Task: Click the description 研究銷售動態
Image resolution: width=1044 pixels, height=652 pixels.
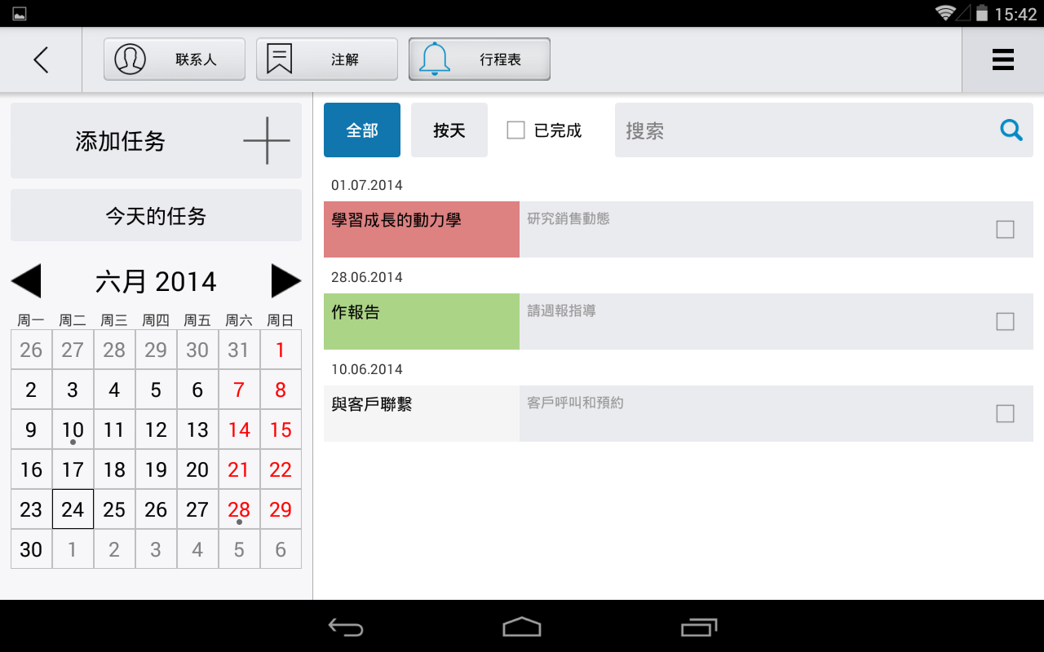Action: point(568,218)
